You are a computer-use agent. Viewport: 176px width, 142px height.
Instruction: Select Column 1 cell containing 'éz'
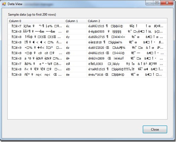[75, 48]
